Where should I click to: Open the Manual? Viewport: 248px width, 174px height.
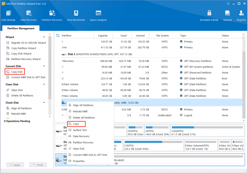click(x=228, y=16)
